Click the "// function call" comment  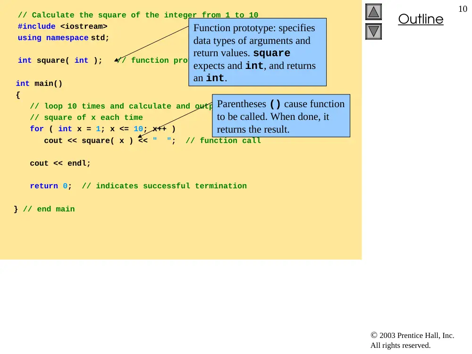click(x=223, y=141)
